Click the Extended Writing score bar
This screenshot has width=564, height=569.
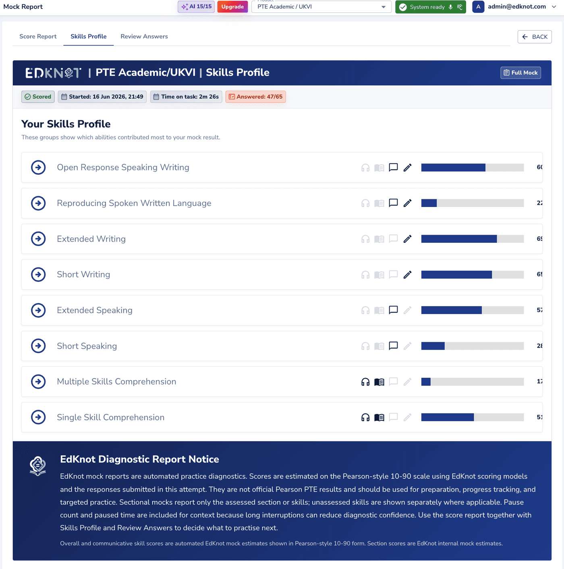[473, 239]
